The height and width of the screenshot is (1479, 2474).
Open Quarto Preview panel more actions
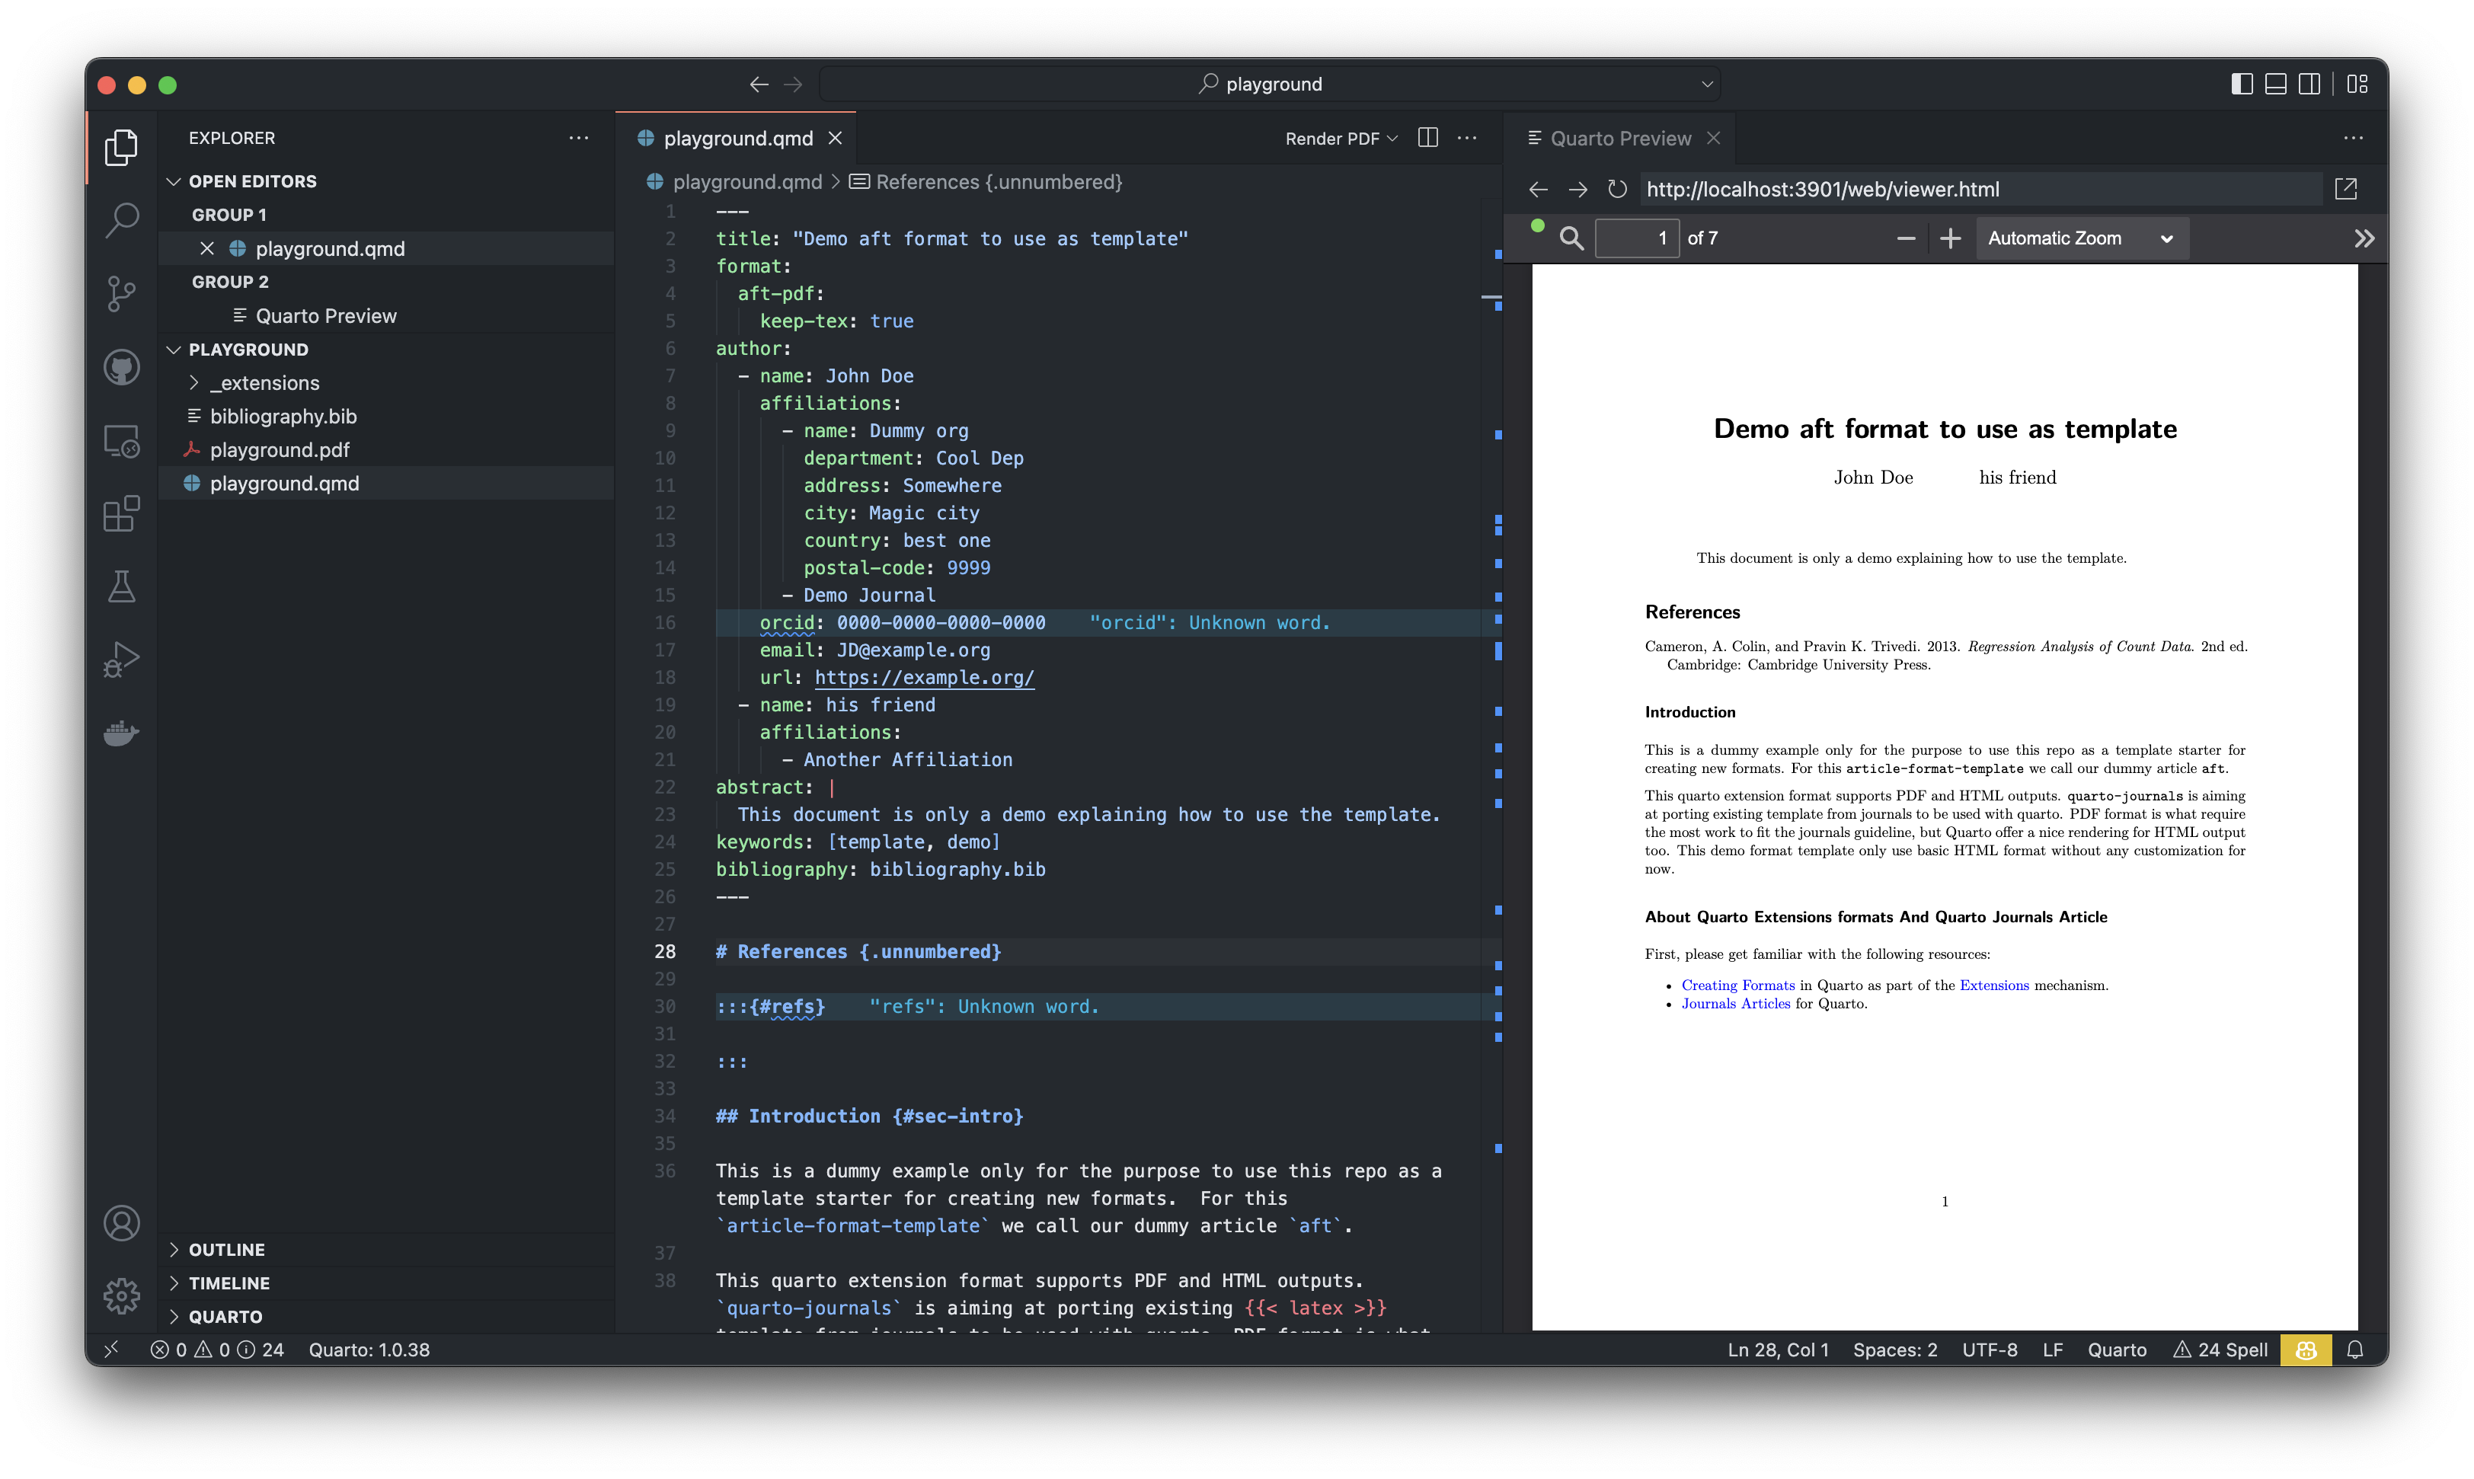[2354, 138]
